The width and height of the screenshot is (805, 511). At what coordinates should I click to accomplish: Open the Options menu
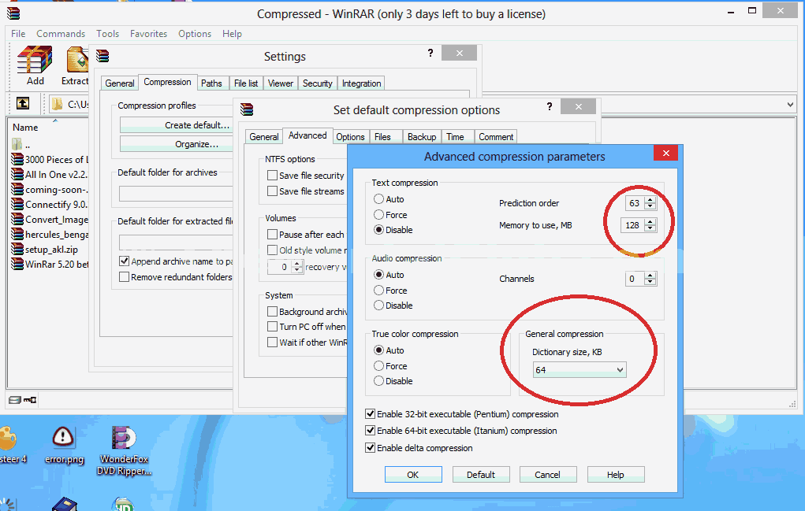coord(195,33)
